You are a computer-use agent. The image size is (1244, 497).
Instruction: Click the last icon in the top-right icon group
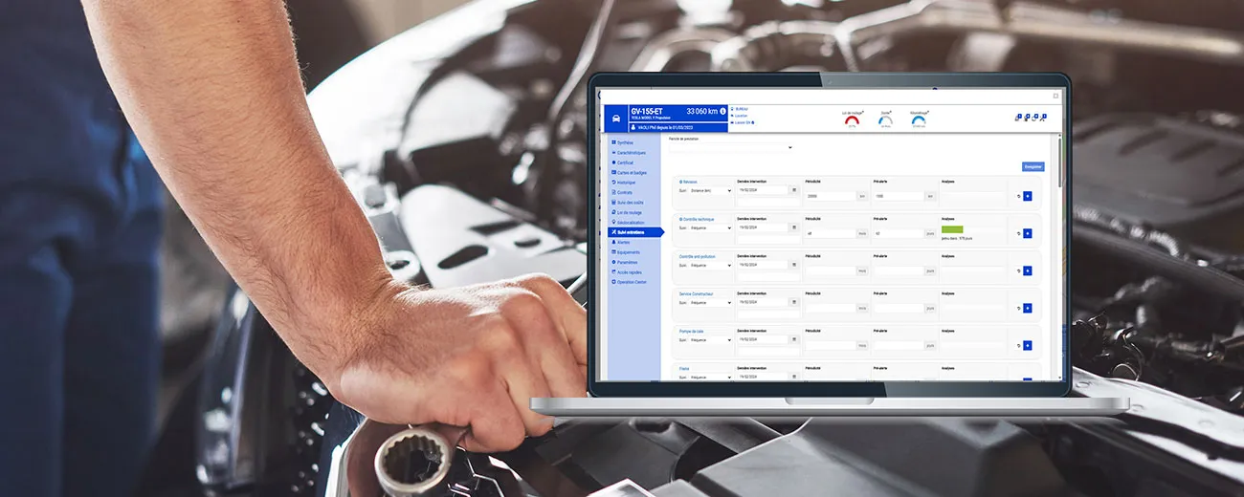(x=1043, y=118)
